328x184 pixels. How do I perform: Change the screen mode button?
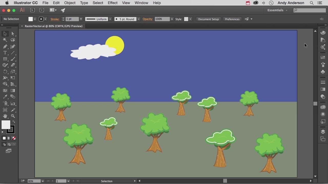click(8, 151)
